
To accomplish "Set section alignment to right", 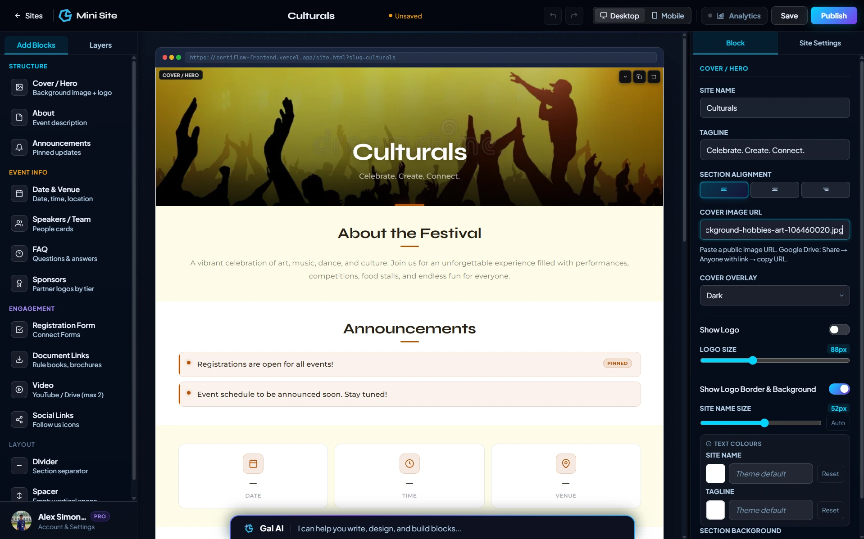I will point(826,190).
